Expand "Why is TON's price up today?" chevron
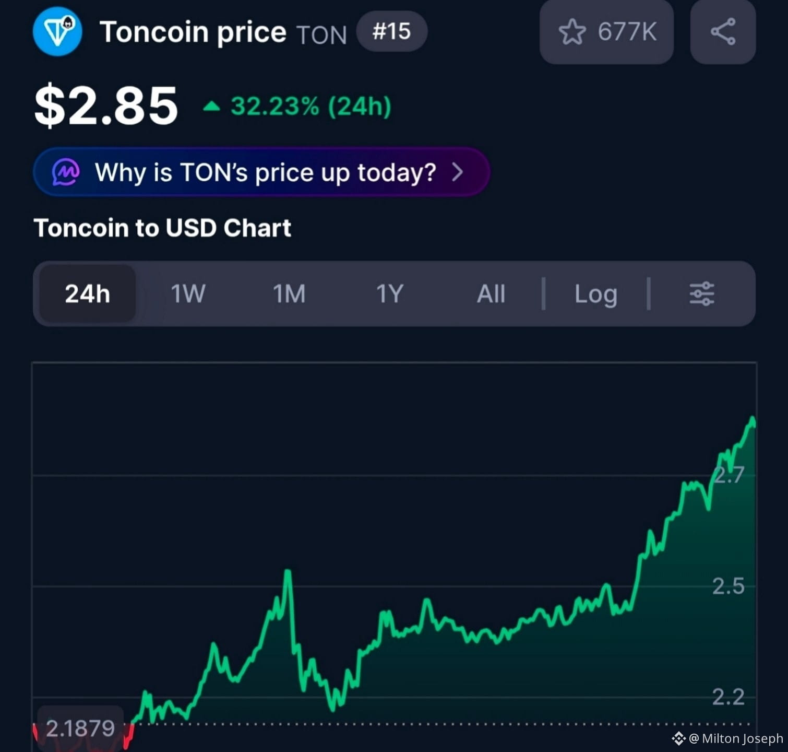 coord(458,172)
